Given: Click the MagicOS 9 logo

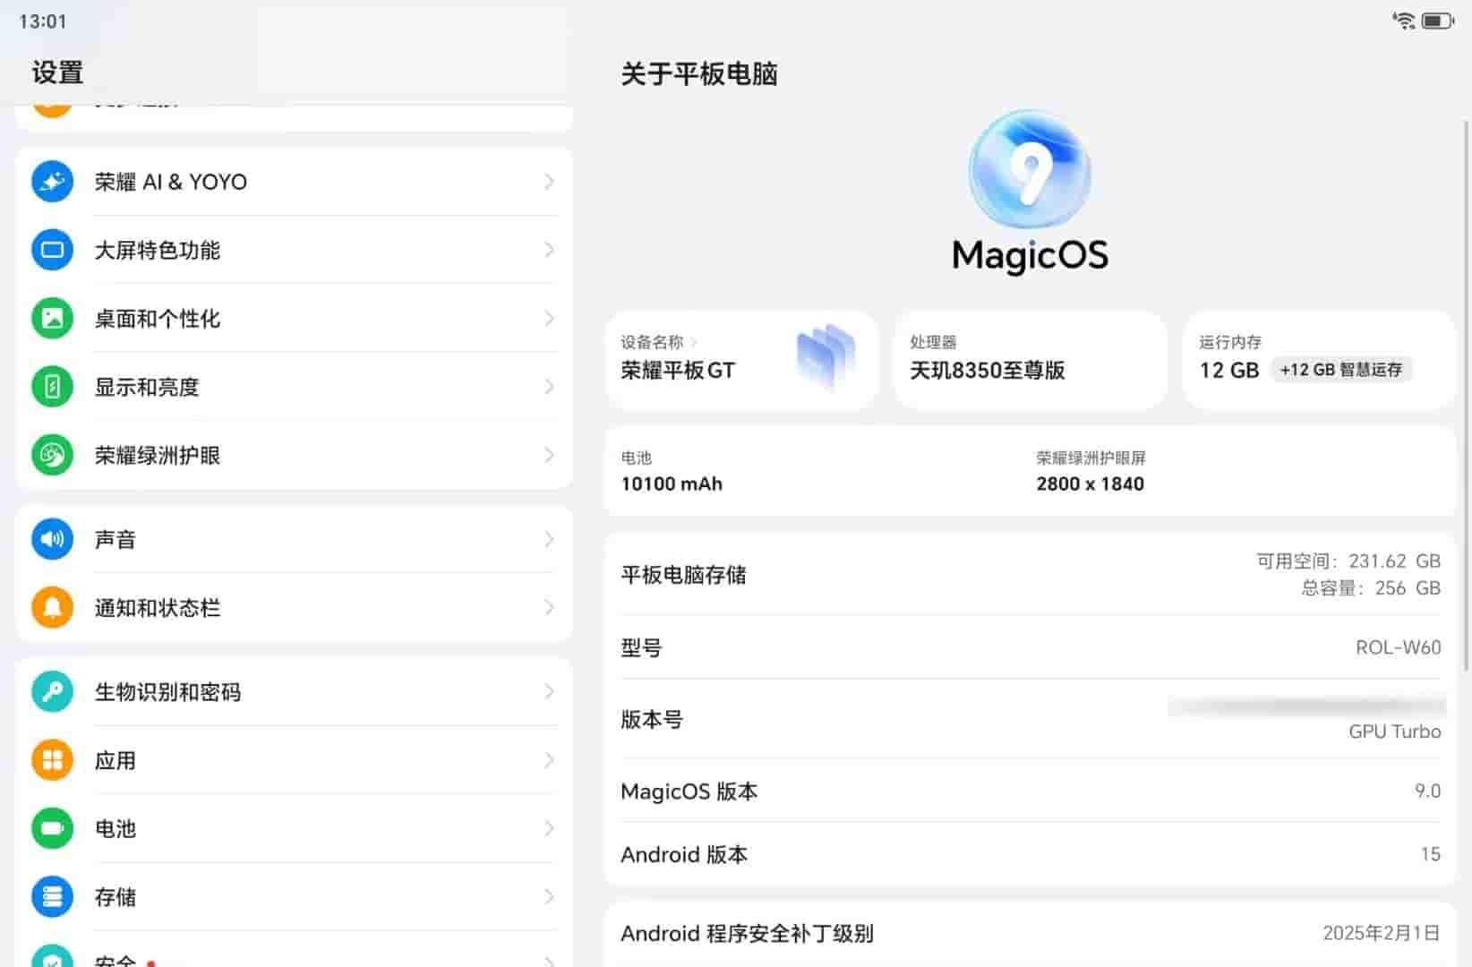Looking at the screenshot, I should point(1029,170).
